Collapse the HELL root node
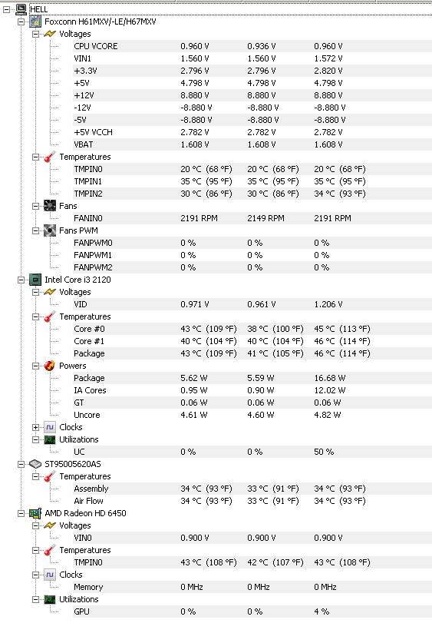432x623 pixels. click(x=7, y=9)
